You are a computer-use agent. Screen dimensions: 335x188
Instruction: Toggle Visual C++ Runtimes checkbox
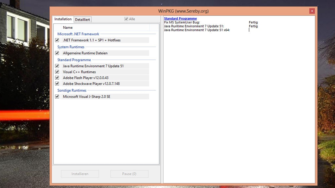point(57,72)
